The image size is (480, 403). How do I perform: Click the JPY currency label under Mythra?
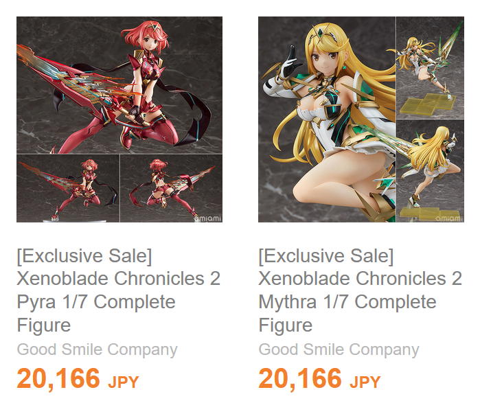pos(365,382)
